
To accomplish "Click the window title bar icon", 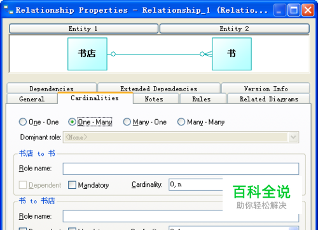I will pyautogui.click(x=8, y=10).
